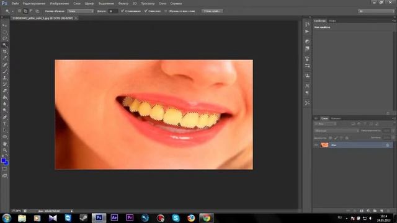Click New selection mode icon in options bar
The image size is (397, 223).
[19, 11]
